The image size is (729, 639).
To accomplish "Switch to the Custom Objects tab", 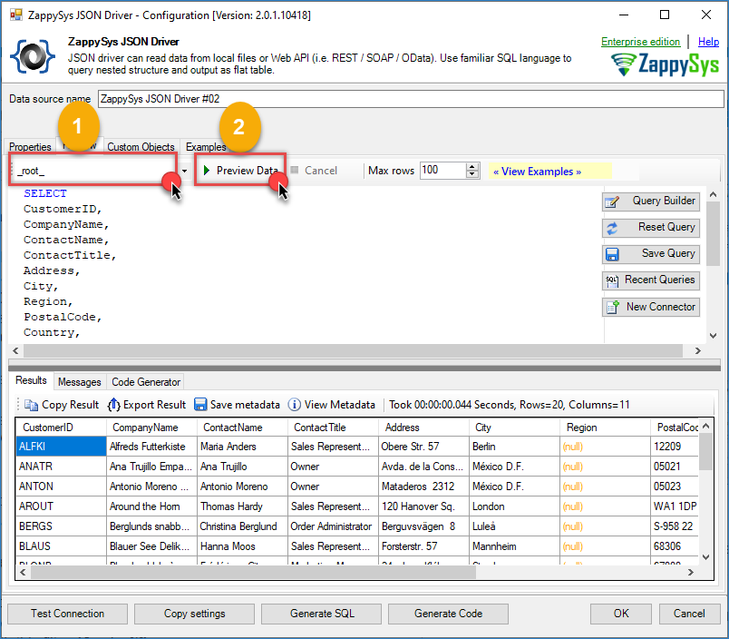I will 141,147.
